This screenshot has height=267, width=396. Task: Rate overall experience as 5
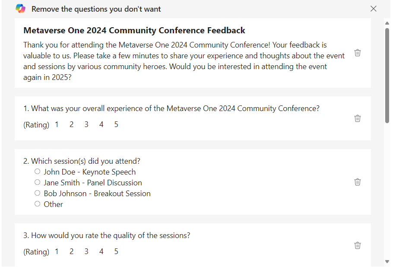click(116, 124)
